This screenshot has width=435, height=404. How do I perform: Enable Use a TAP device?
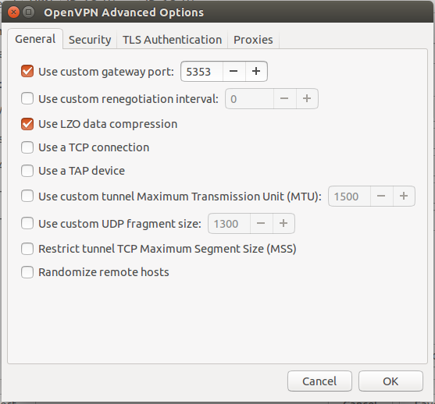click(27, 171)
